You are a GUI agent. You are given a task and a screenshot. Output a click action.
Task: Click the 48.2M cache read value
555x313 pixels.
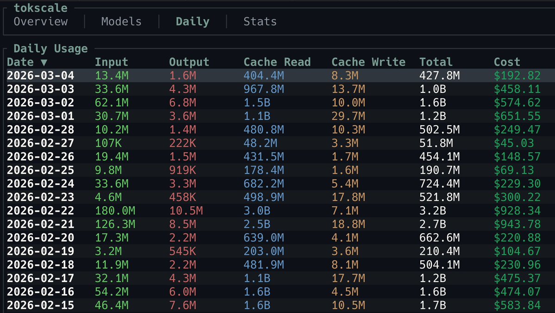point(261,143)
